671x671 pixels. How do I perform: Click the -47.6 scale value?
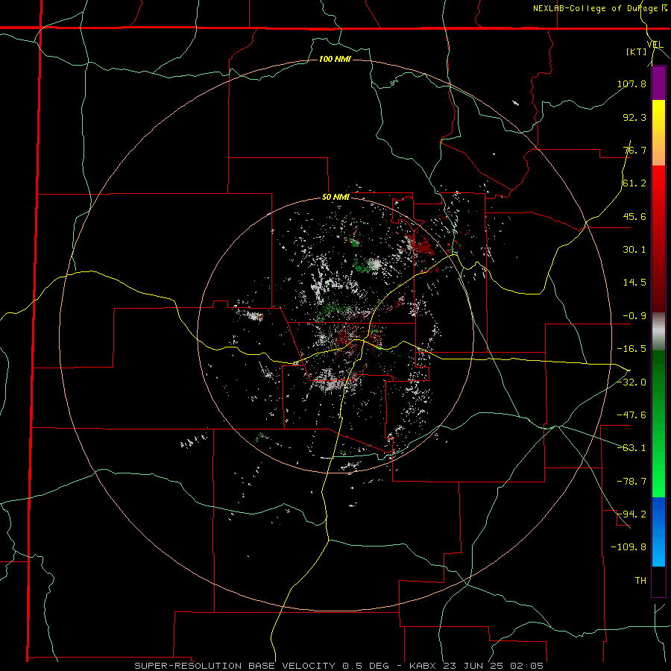[x=631, y=415]
